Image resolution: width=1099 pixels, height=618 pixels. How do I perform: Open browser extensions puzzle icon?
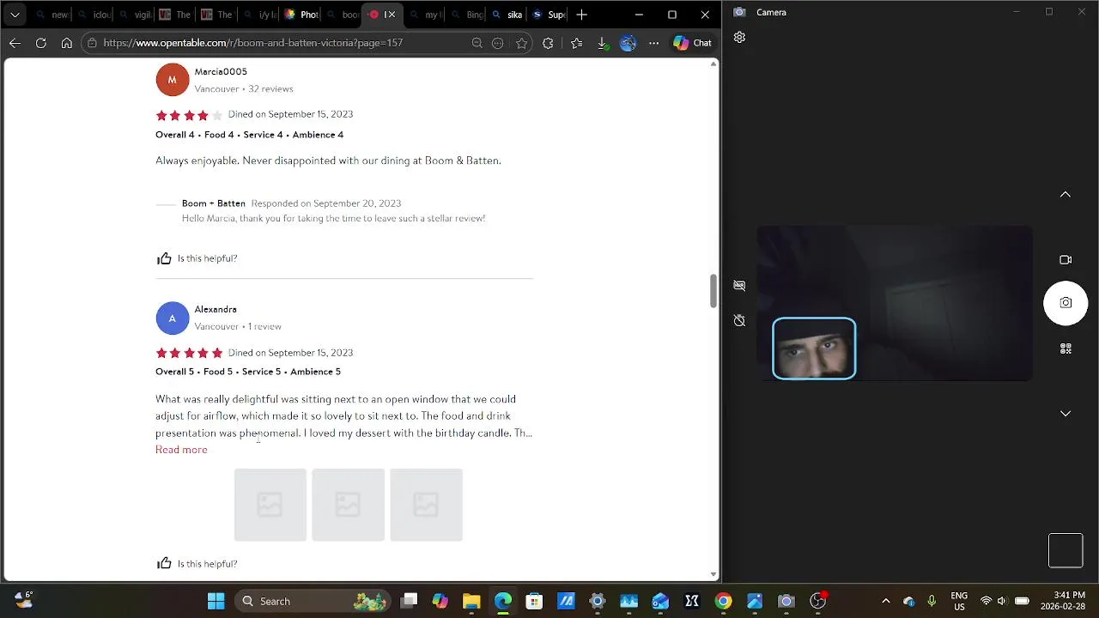click(549, 43)
